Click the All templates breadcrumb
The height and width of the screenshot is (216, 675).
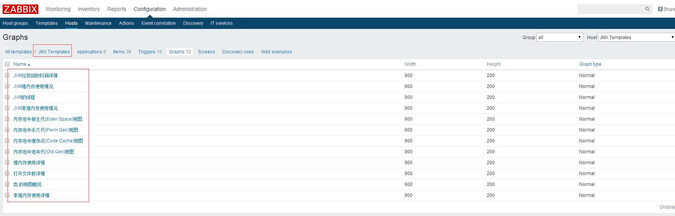(18, 52)
